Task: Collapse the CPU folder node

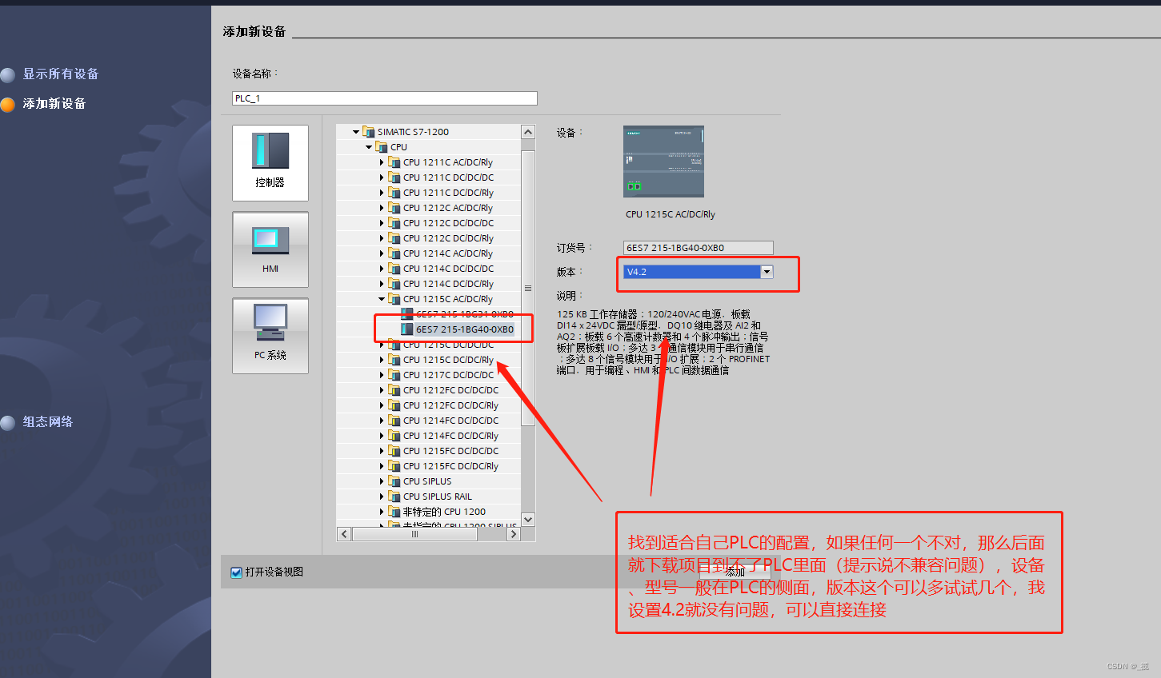Action: tap(369, 147)
